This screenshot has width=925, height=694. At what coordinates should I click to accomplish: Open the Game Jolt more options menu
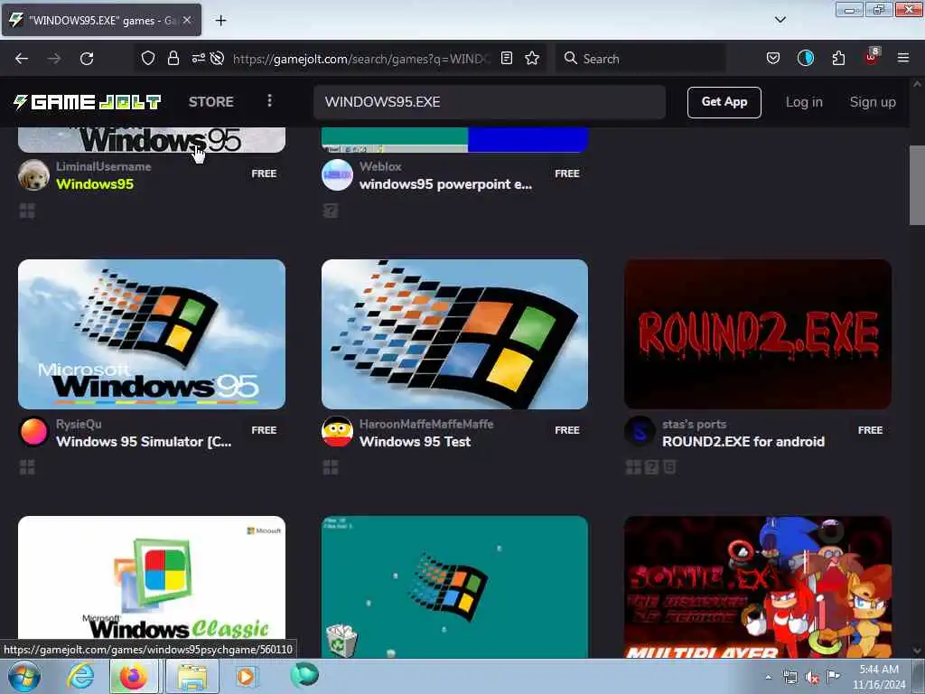pos(269,101)
